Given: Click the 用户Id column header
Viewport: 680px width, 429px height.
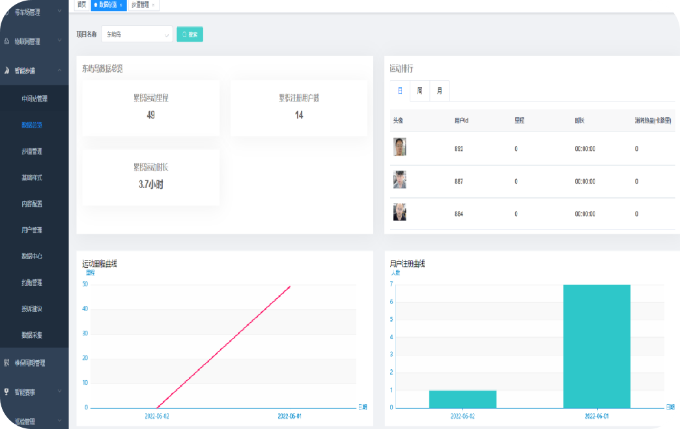Looking at the screenshot, I should click(x=461, y=120).
